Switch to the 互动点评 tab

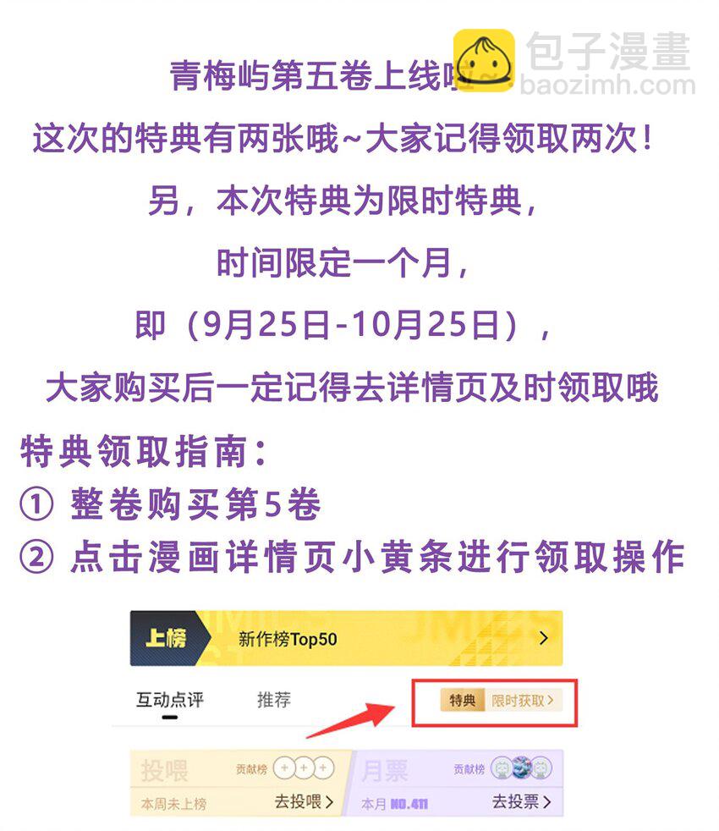click(169, 700)
